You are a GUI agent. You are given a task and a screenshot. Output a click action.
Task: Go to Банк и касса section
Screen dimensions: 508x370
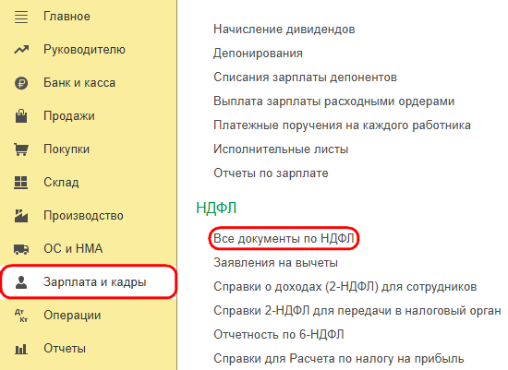click(79, 83)
